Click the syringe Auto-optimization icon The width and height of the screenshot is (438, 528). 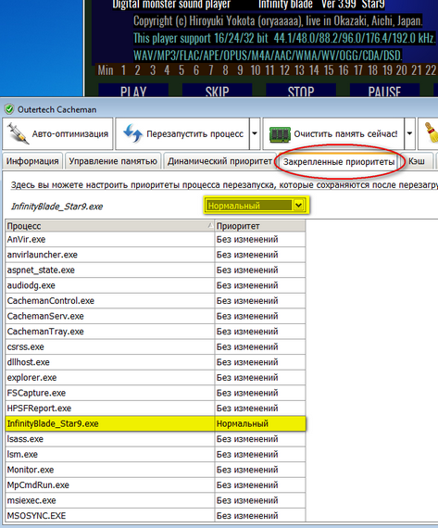[x=18, y=133]
